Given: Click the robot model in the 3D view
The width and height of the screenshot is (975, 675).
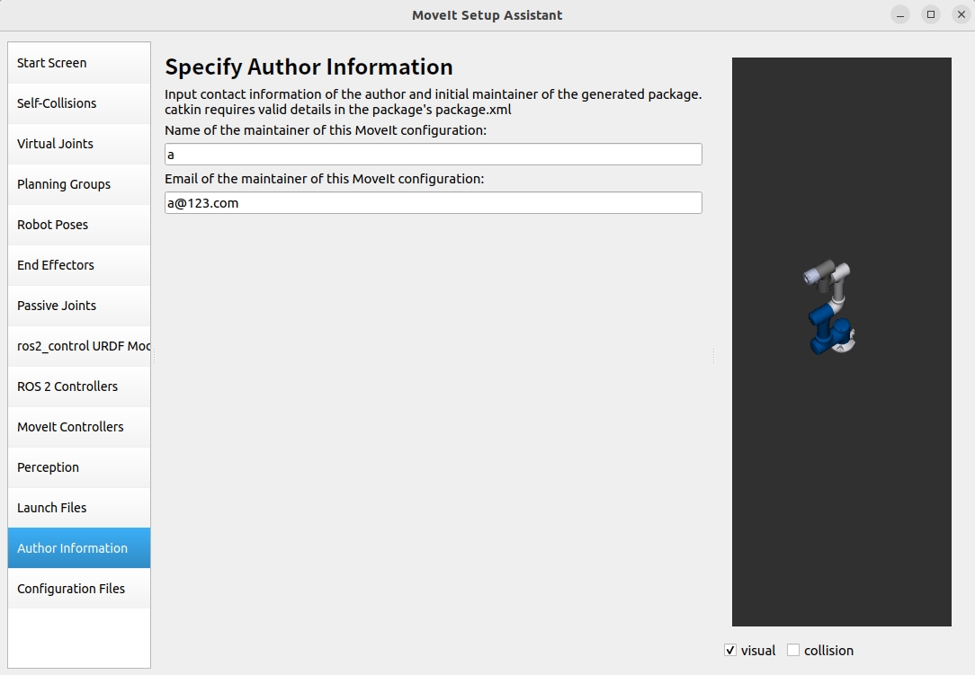Looking at the screenshot, I should (830, 307).
